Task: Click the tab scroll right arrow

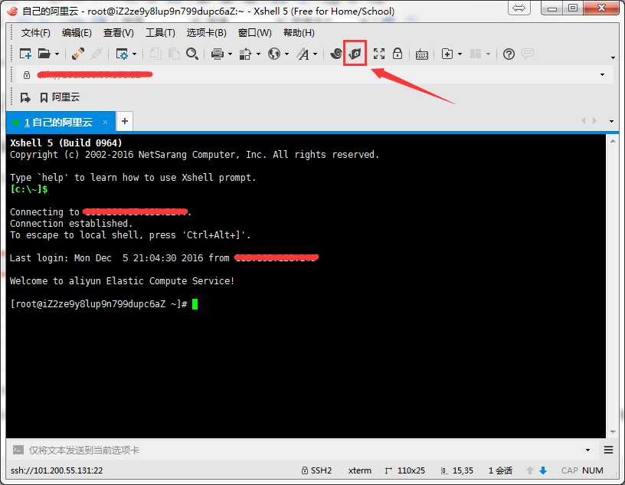Action: coord(594,120)
